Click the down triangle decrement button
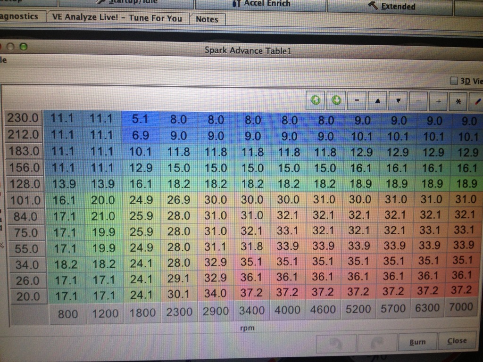This screenshot has height=362, width=483. coord(398,101)
